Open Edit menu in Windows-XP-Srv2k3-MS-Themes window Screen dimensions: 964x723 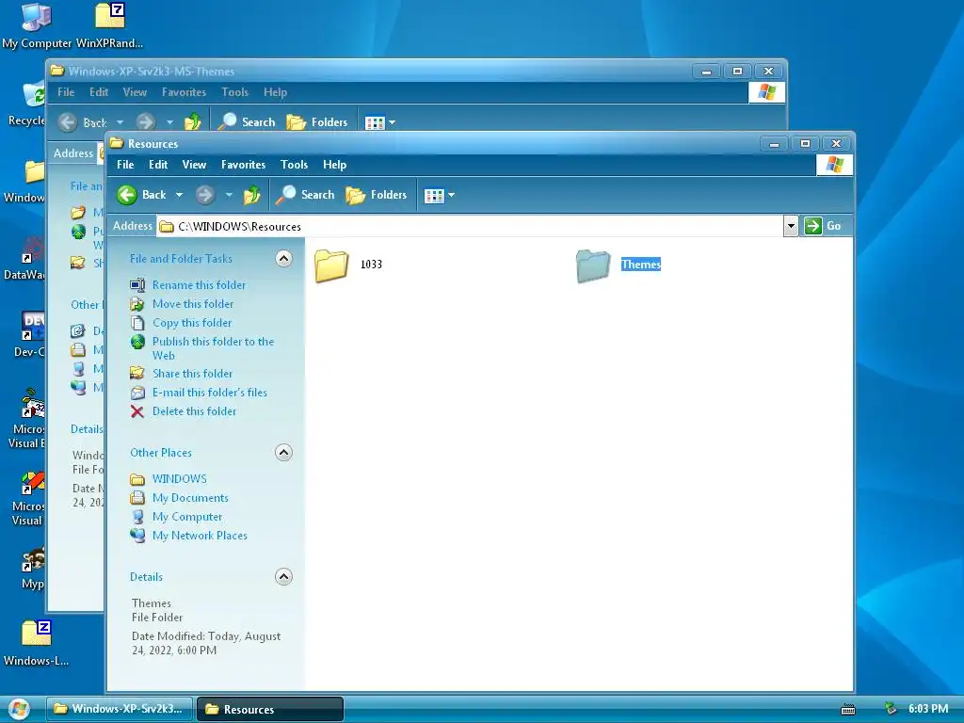[98, 92]
